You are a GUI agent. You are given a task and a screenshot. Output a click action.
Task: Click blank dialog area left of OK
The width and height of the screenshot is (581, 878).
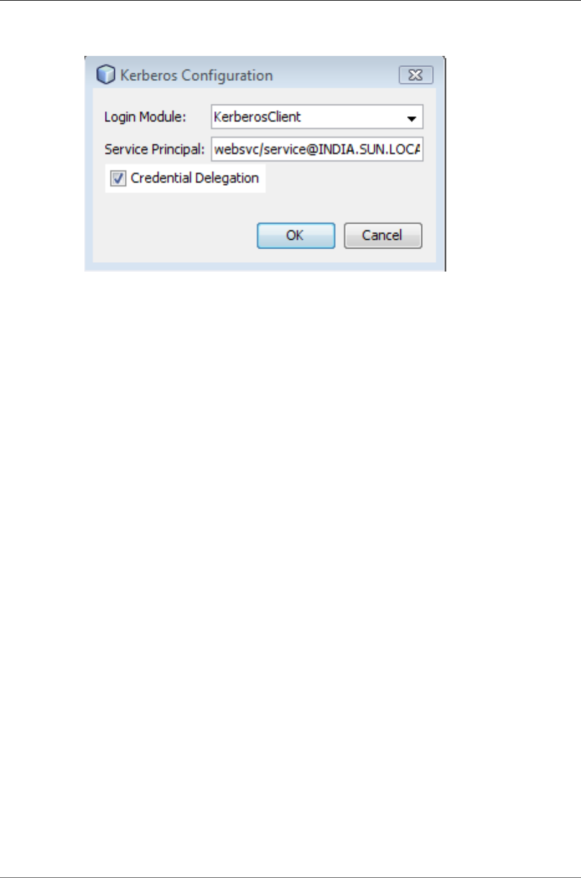pos(174,236)
